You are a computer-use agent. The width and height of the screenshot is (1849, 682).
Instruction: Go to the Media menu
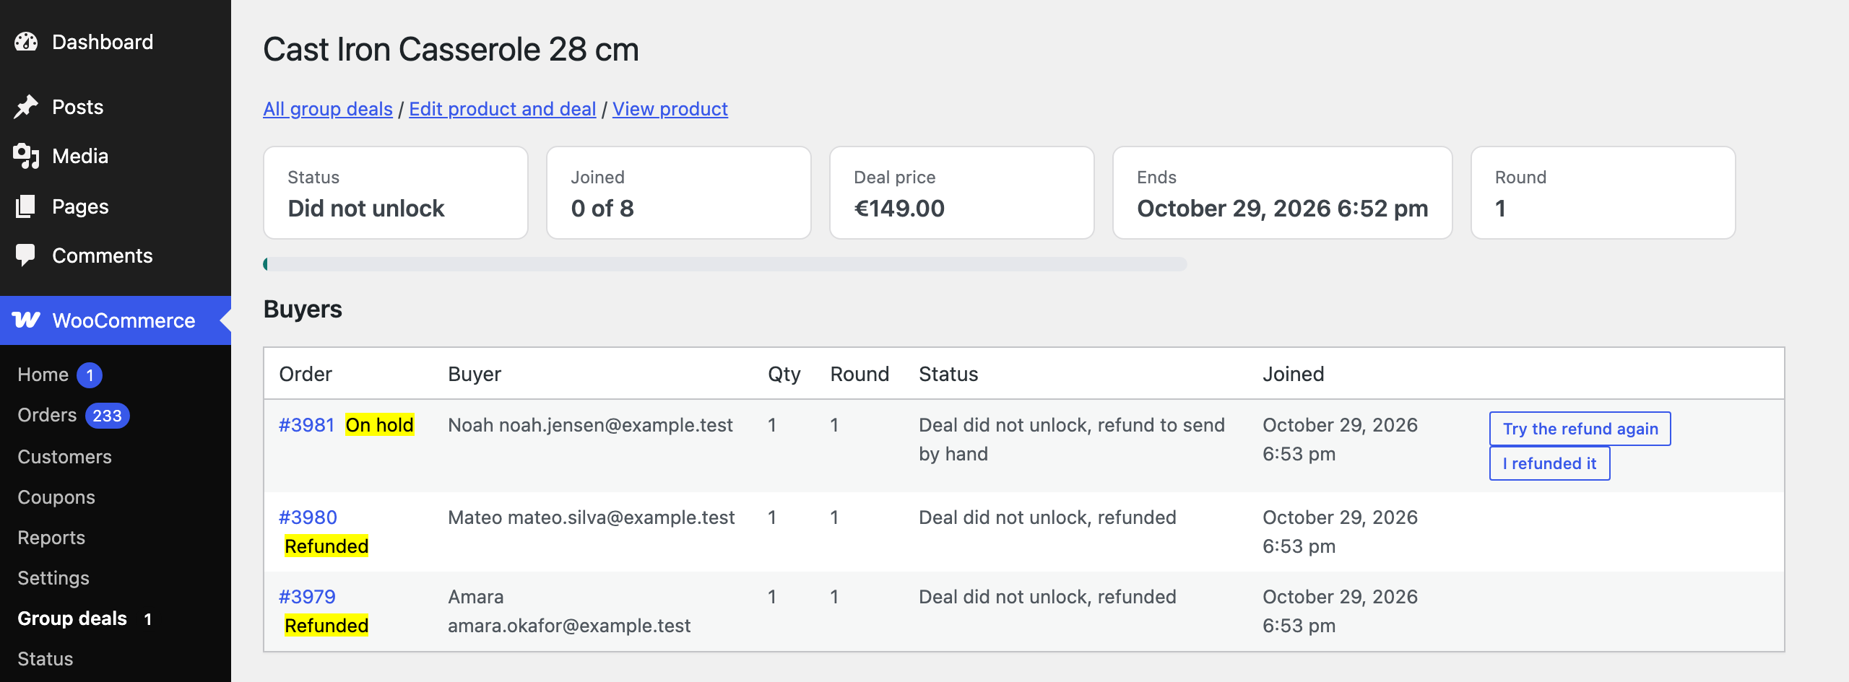[x=80, y=156]
